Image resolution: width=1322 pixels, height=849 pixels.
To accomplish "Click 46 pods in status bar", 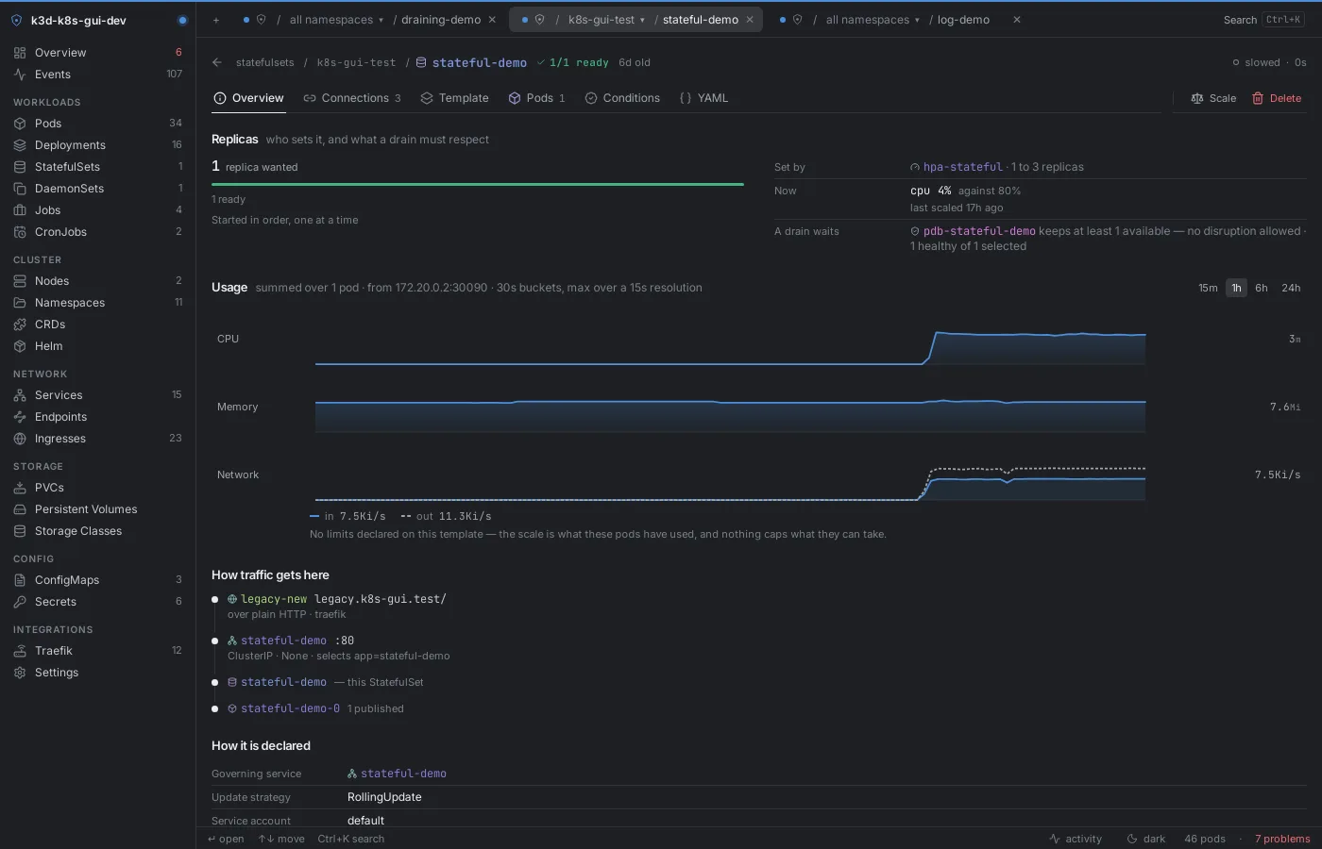I will point(1205,839).
